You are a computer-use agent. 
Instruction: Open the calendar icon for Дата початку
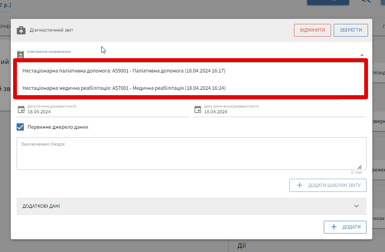(x=21, y=109)
